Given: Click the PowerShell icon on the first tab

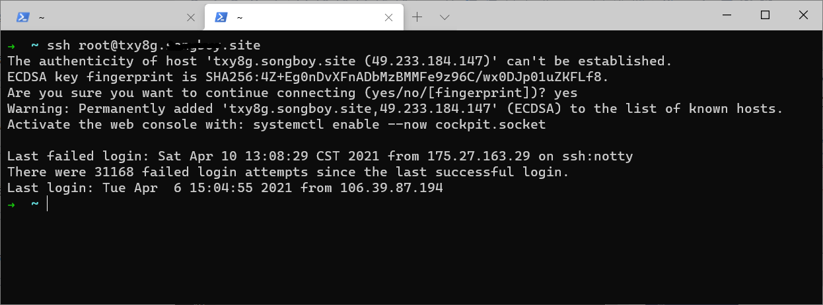Looking at the screenshot, I should click(x=22, y=17).
